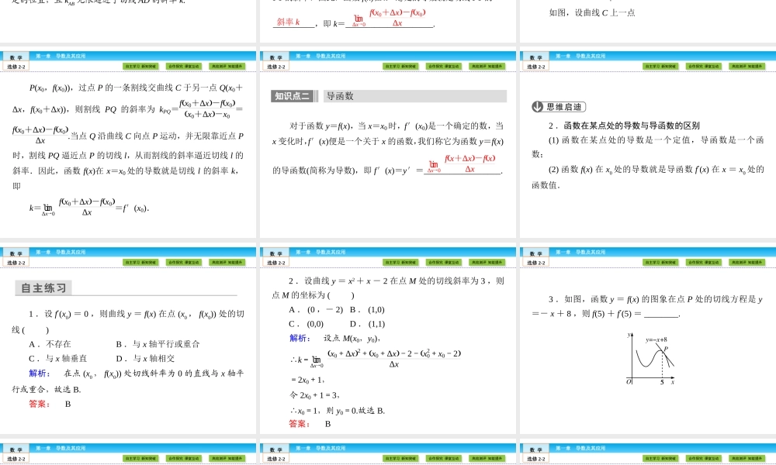Click the 自主练习 section header marker
Image resolution: width=776 pixels, height=465 pixels.
click(43, 288)
